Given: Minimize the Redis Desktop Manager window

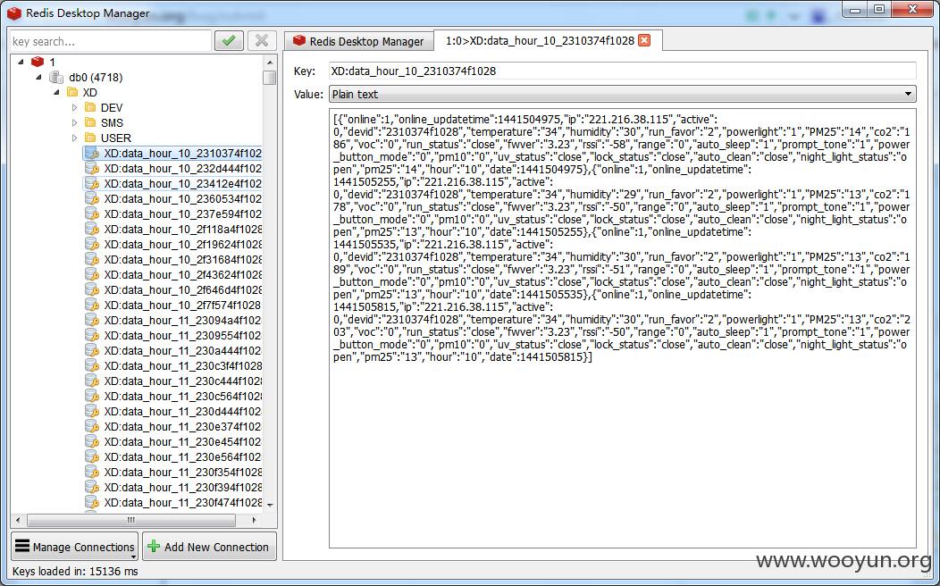Looking at the screenshot, I should coord(855,10).
